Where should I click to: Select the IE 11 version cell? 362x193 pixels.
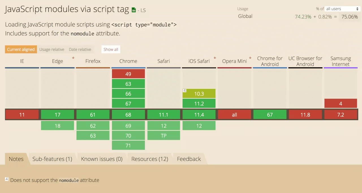tap(22, 115)
